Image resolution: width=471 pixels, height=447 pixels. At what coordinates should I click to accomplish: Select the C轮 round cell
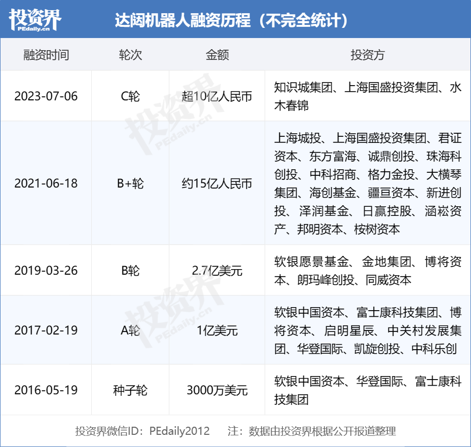[x=130, y=96]
